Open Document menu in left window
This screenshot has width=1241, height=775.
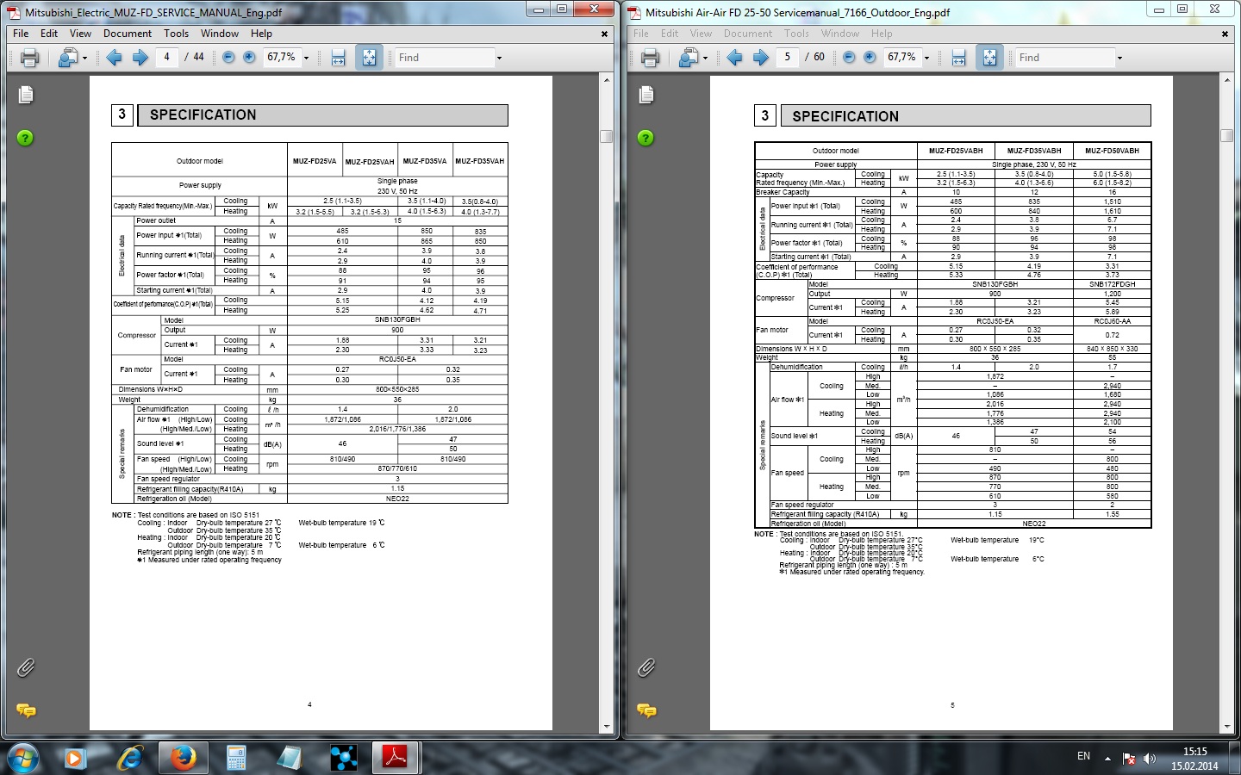click(128, 34)
